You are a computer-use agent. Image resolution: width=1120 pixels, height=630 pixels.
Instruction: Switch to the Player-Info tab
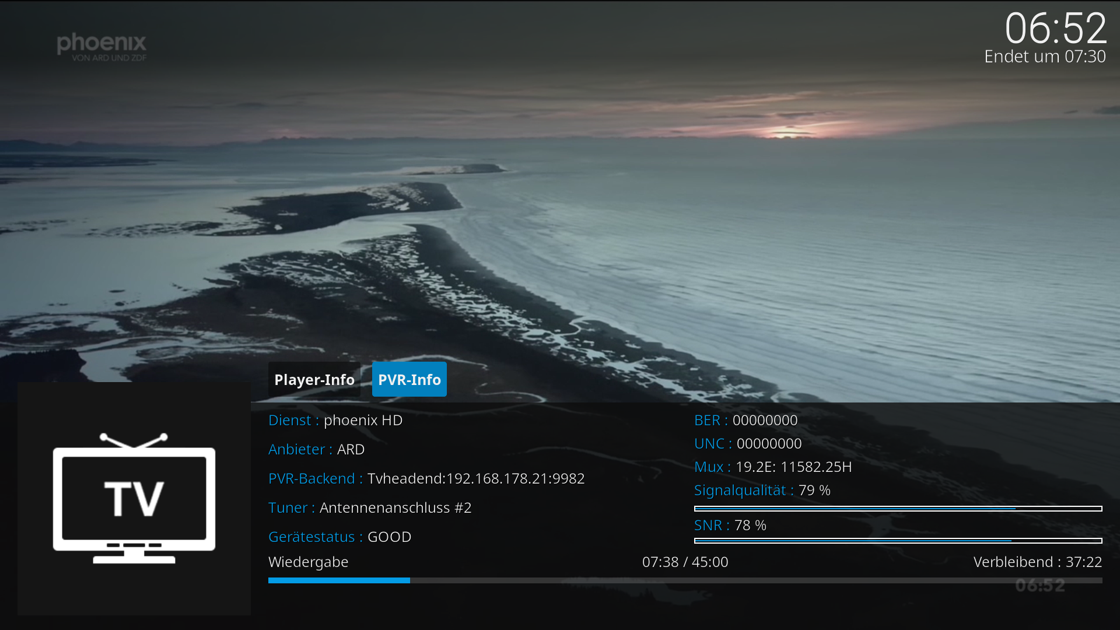pyautogui.click(x=314, y=379)
